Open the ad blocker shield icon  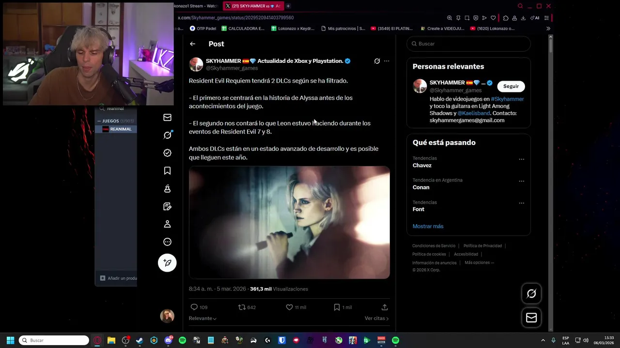pos(476,18)
